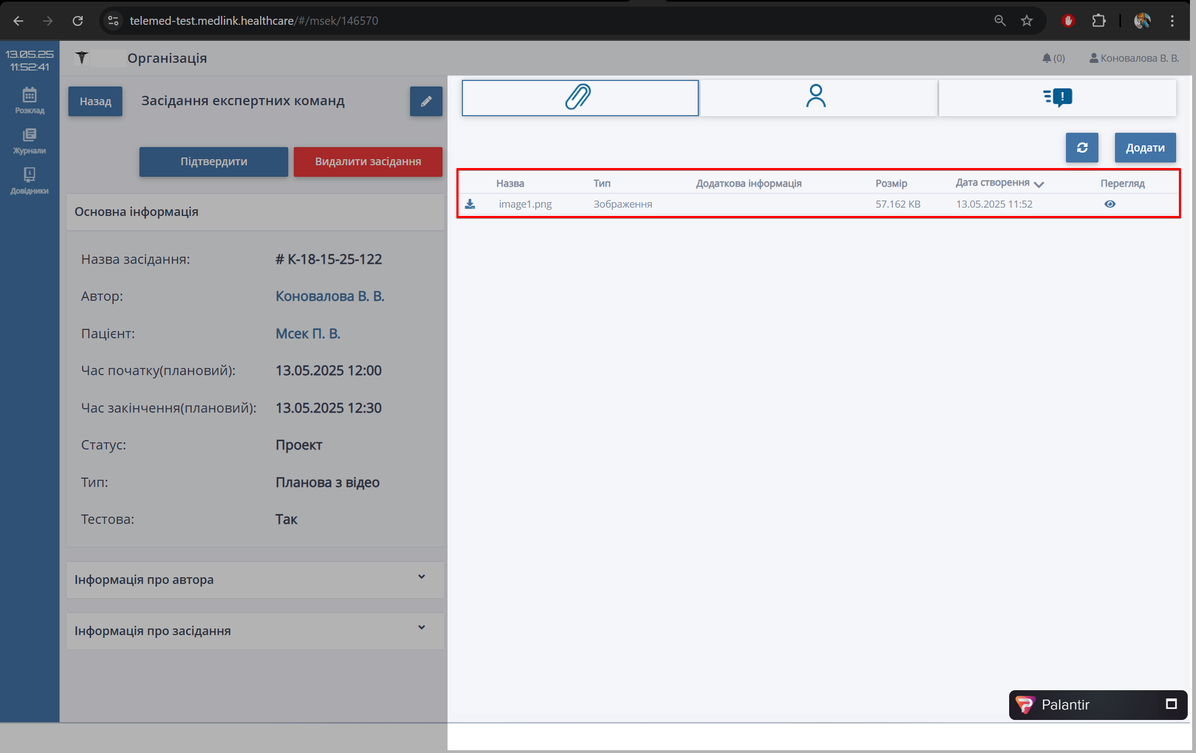The width and height of the screenshot is (1196, 753).
Task: Expand the Інформація про автора section
Action: [x=421, y=577]
